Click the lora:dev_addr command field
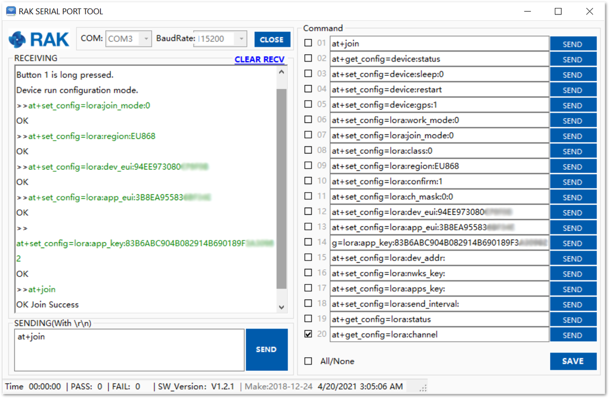Screen dimensions: 609x398 pyautogui.click(x=439, y=258)
